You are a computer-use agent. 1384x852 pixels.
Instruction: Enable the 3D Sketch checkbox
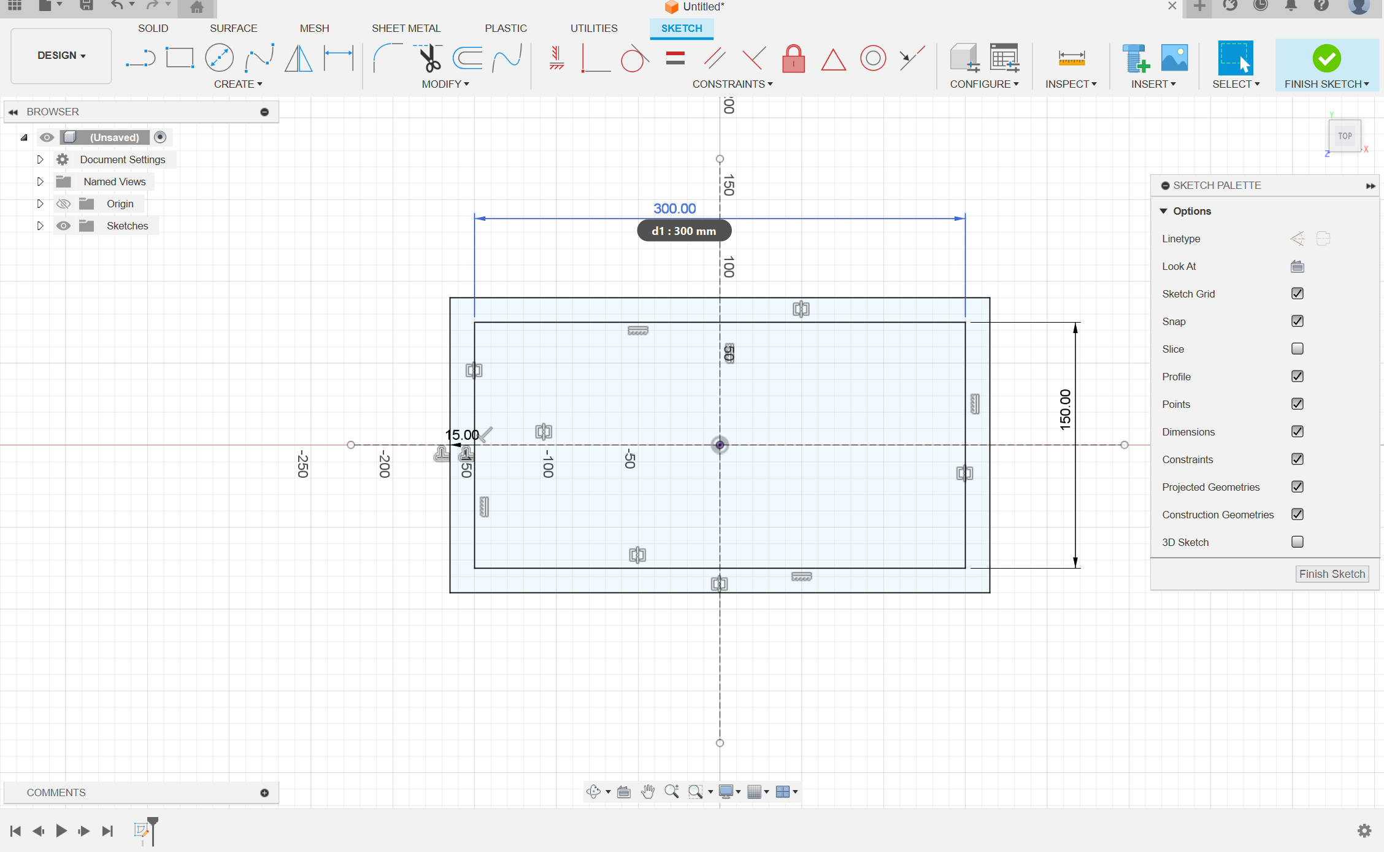click(x=1297, y=542)
